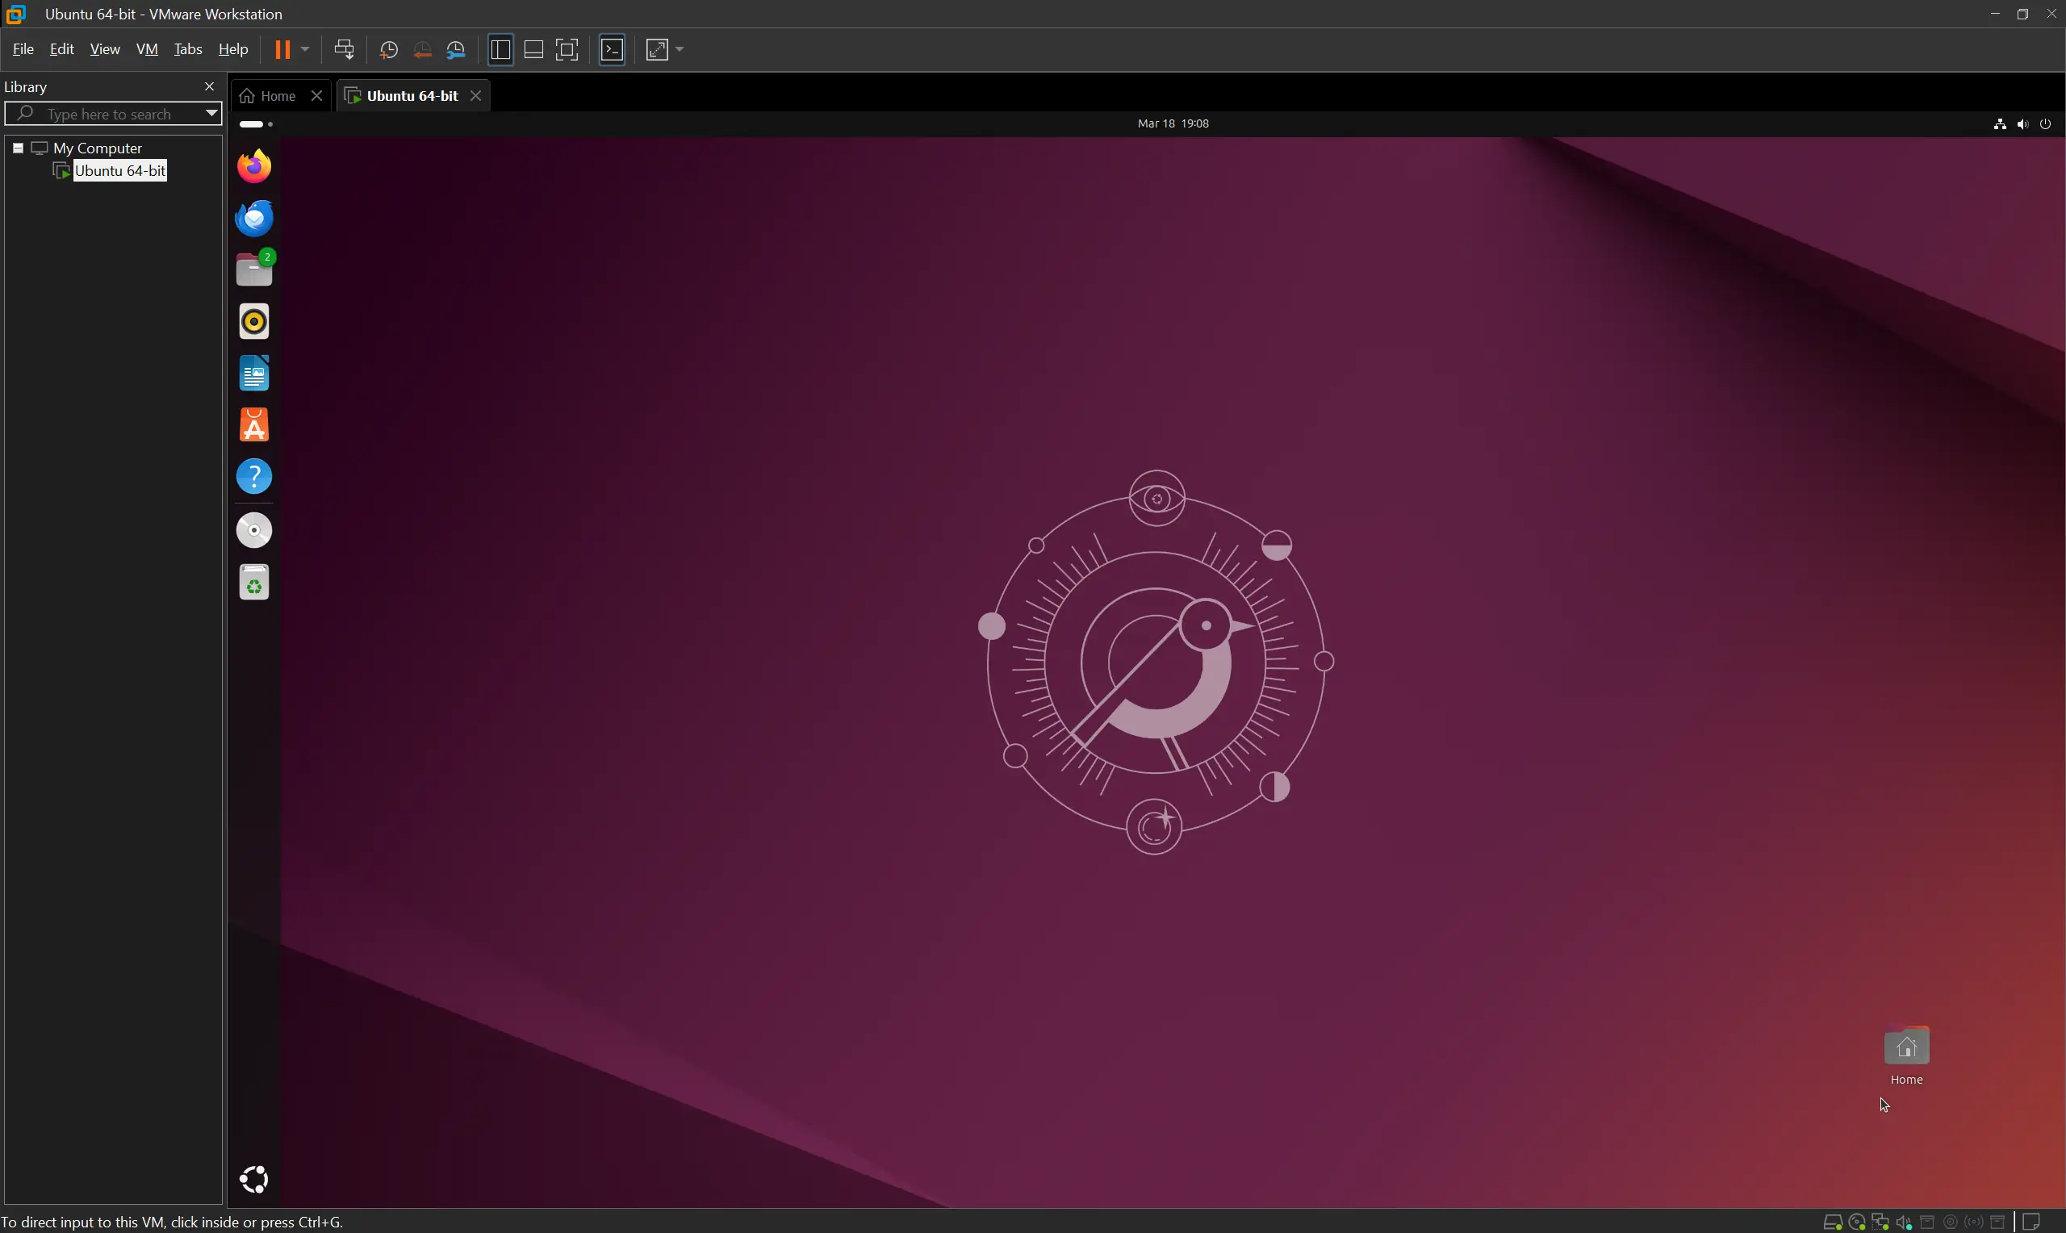2066x1233 pixels.
Task: Open the suspend button dropdown arrow
Action: [x=306, y=49]
